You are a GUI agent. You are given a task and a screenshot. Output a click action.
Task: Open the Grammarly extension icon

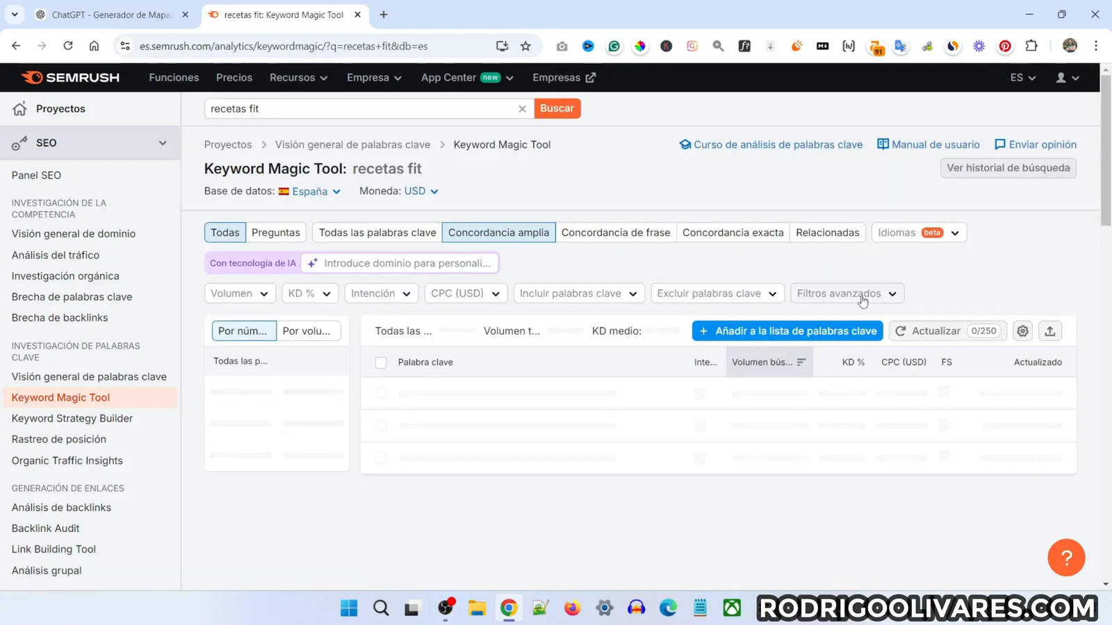(x=614, y=46)
